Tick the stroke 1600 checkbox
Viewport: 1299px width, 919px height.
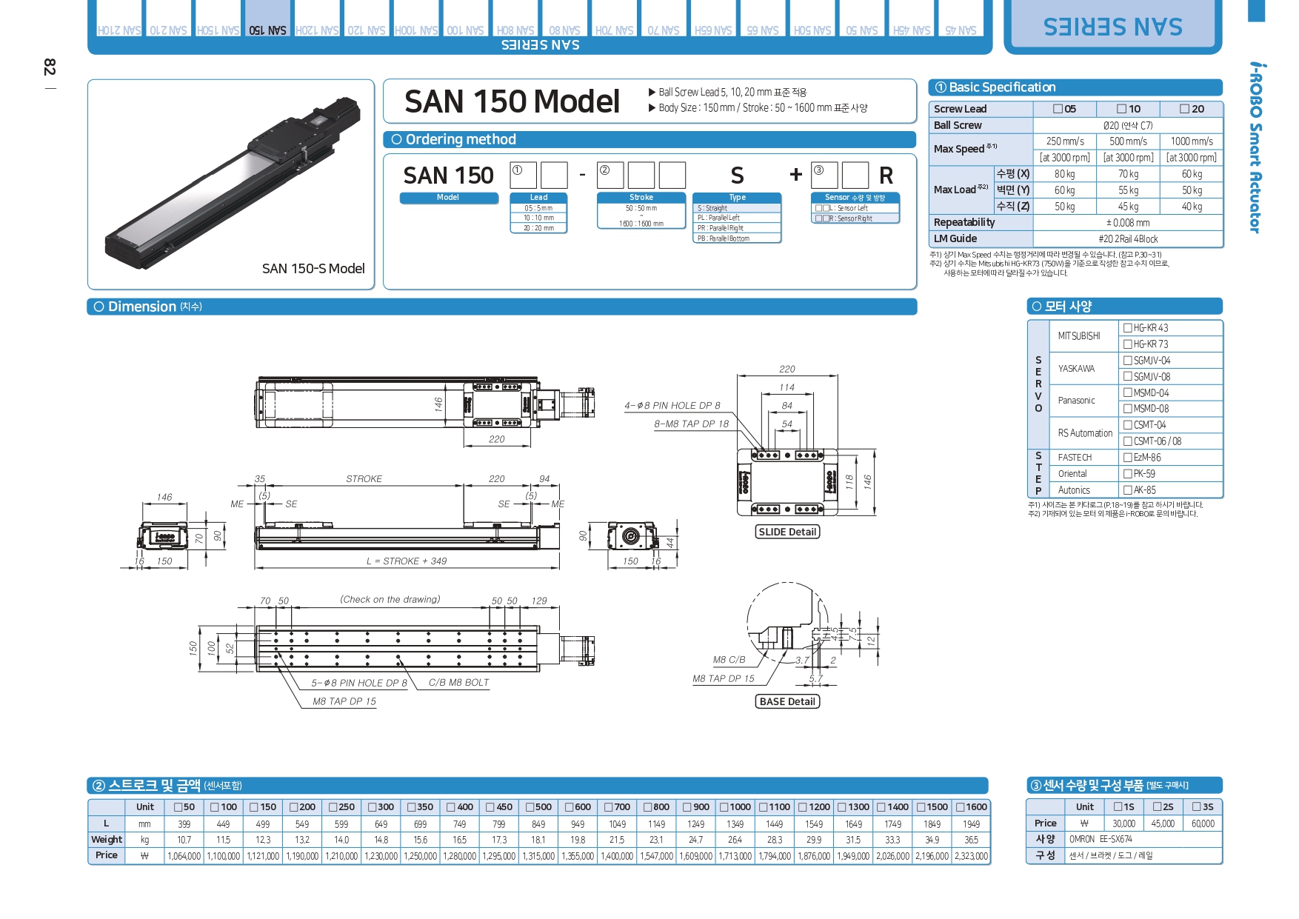tap(961, 807)
